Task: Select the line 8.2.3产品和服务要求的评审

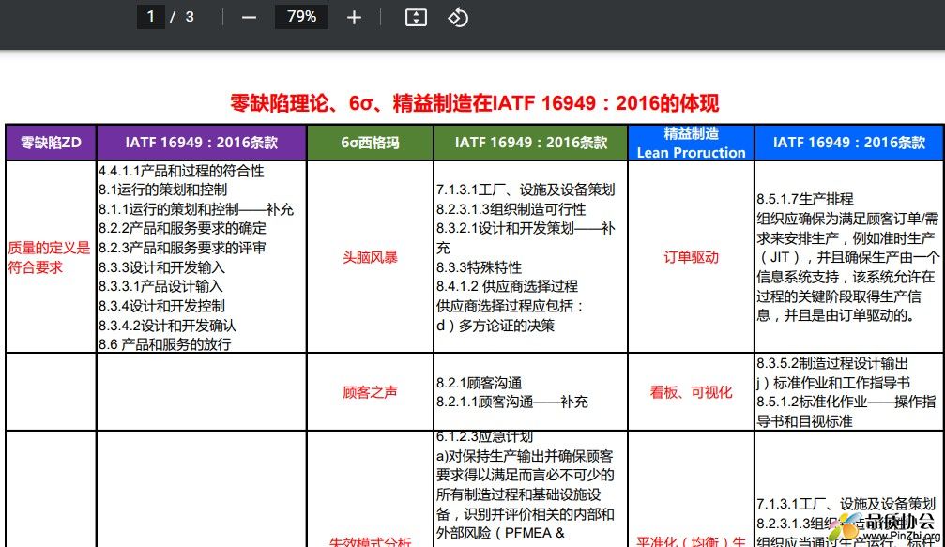Action: click(182, 248)
